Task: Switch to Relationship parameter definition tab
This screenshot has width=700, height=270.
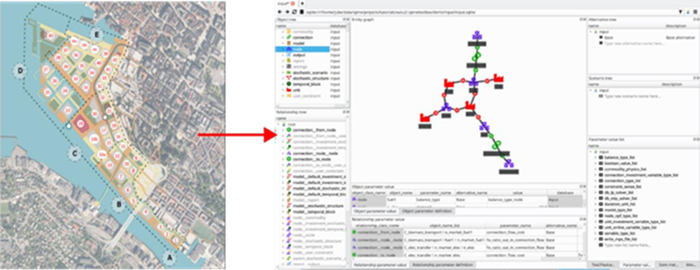Action: [x=443, y=265]
